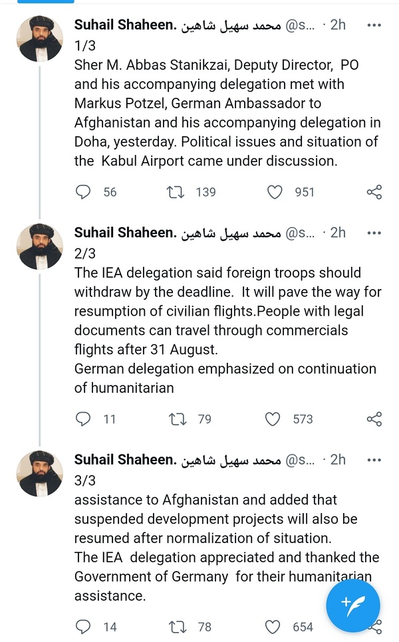Open more options on third tweet

374,460
